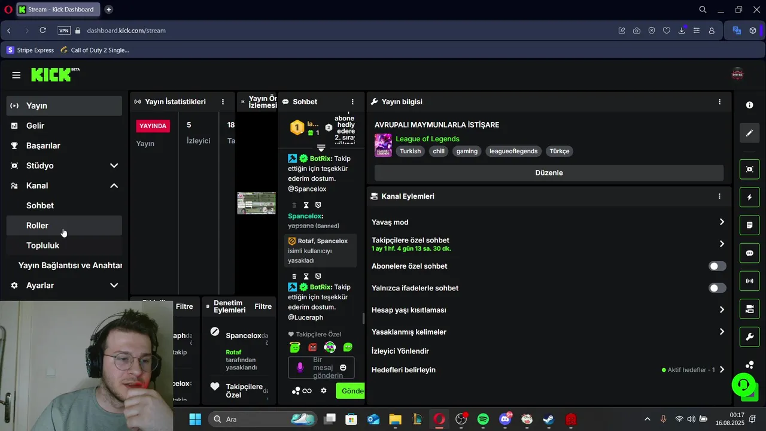This screenshot has width=766, height=431.
Task: Click Filtre in Denetim Eylemleri panel
Action: (263, 306)
